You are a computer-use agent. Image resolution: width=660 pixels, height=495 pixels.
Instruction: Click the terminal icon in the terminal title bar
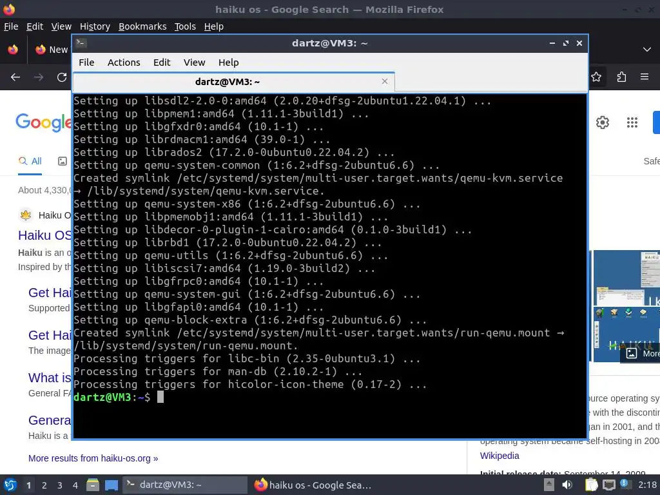[x=81, y=43]
